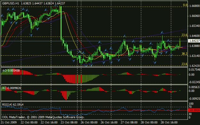Click the 26 Oct 00:00 time axis label
The image size is (200, 125).
(x=89, y=122)
